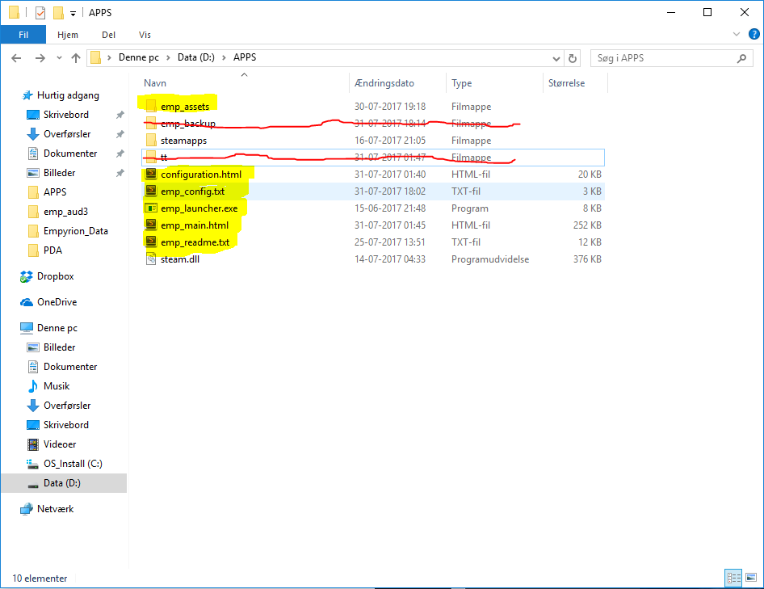Go forward with the forward arrow

click(x=40, y=58)
